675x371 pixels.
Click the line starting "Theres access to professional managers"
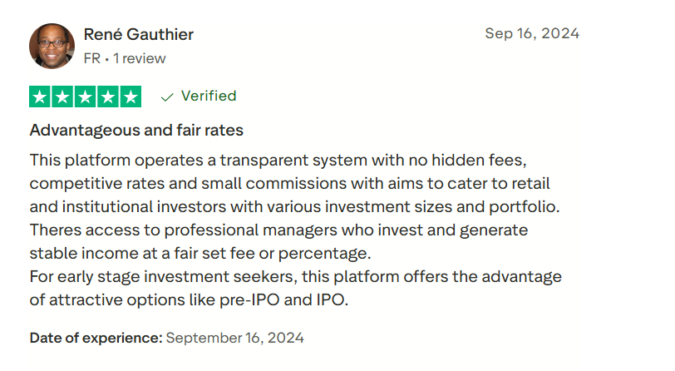[x=278, y=230]
